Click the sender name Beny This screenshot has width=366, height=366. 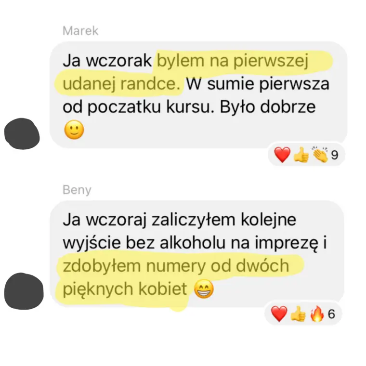pyautogui.click(x=77, y=190)
